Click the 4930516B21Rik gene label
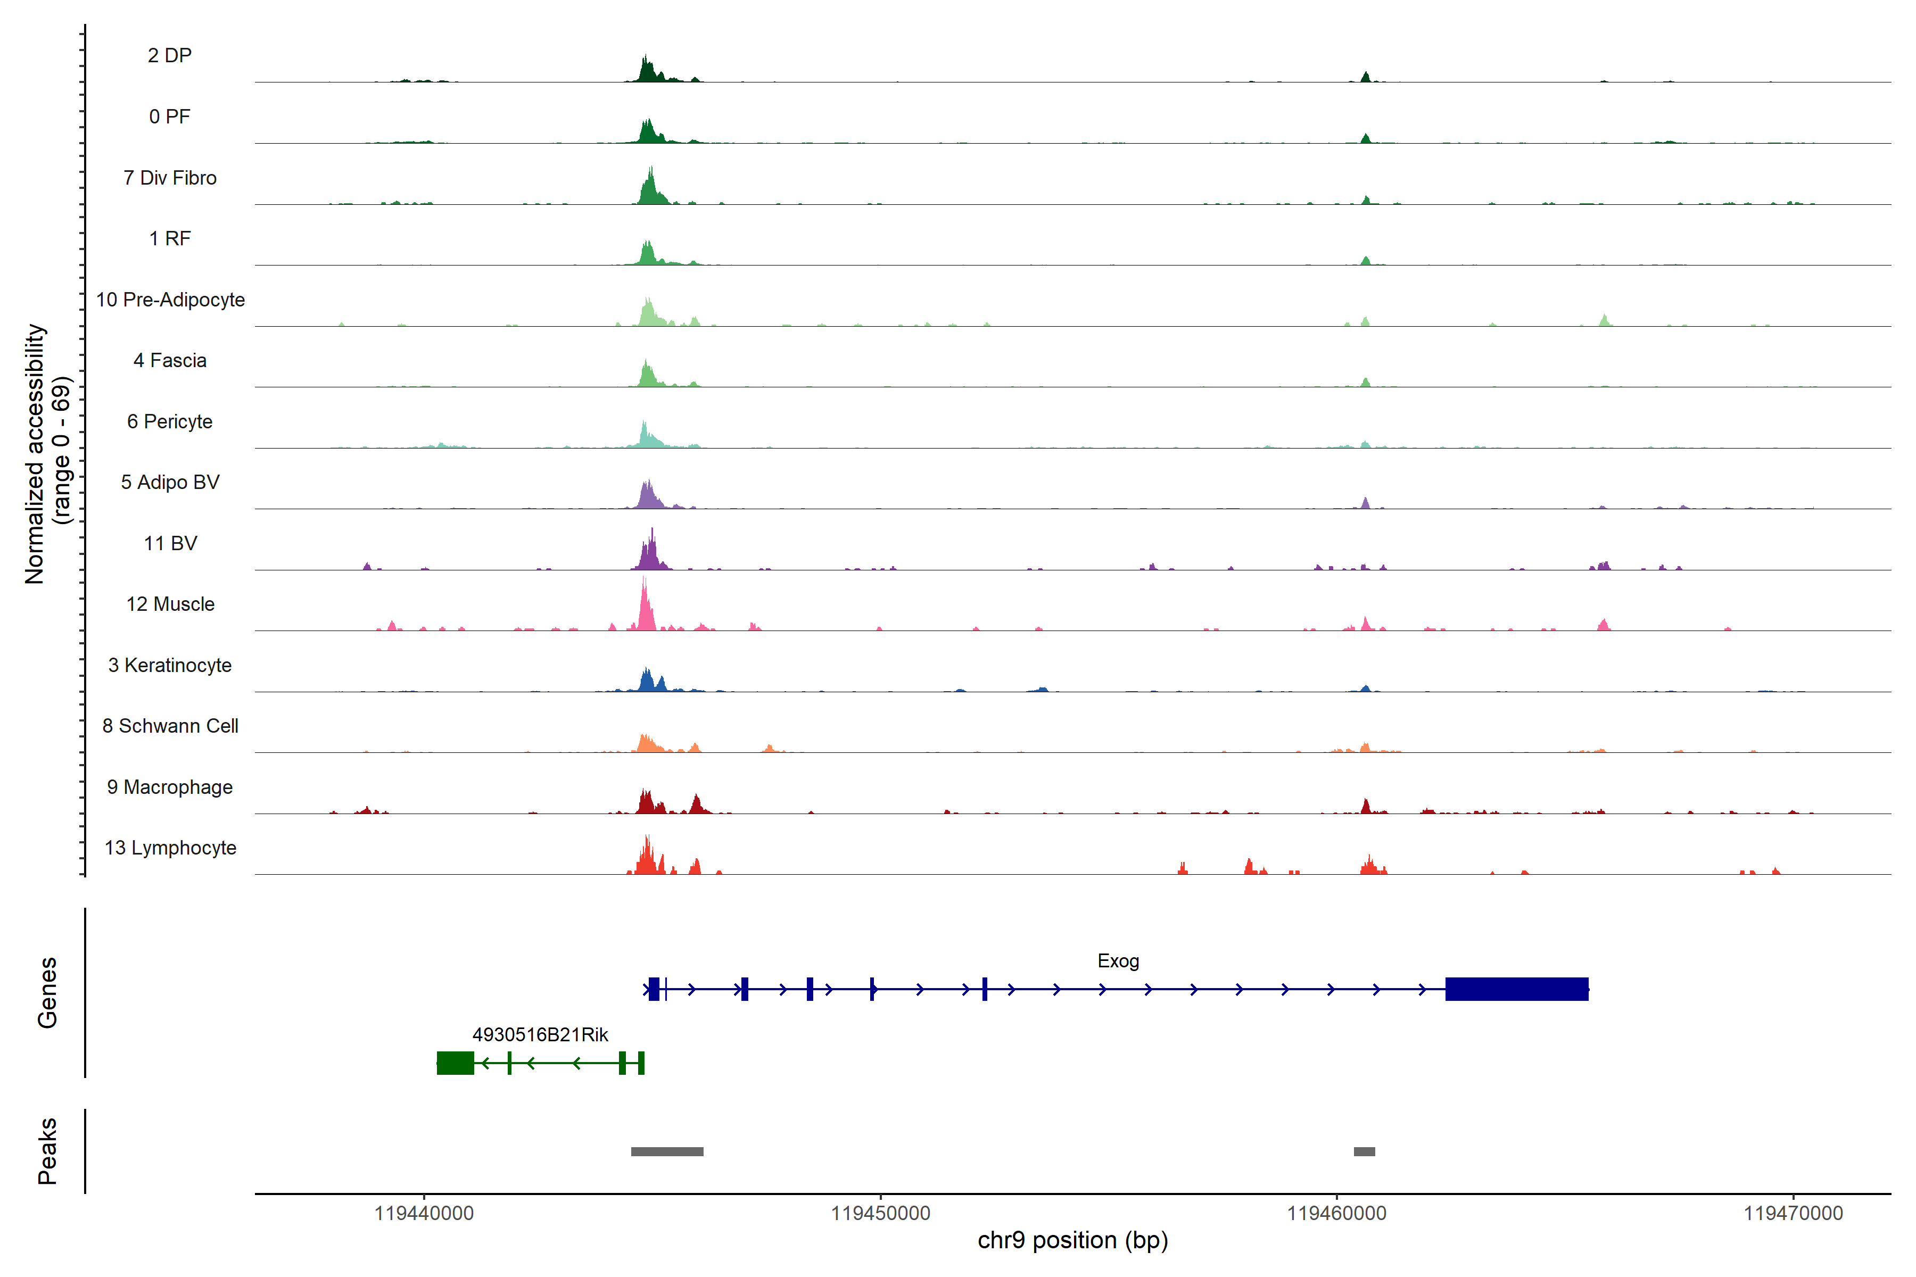The image size is (1916, 1277). click(540, 1034)
